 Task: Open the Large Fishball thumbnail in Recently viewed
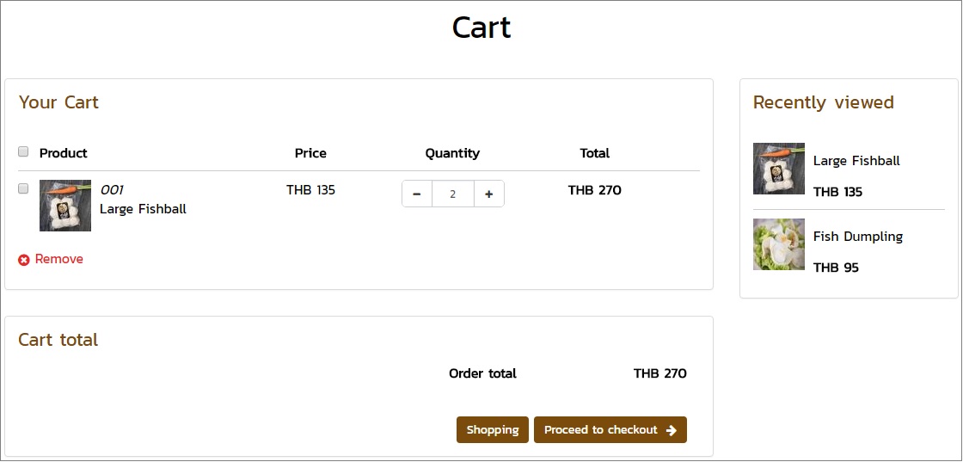click(779, 169)
